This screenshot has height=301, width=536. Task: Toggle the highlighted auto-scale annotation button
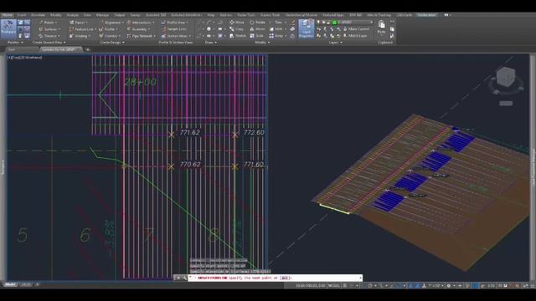click(x=417, y=285)
